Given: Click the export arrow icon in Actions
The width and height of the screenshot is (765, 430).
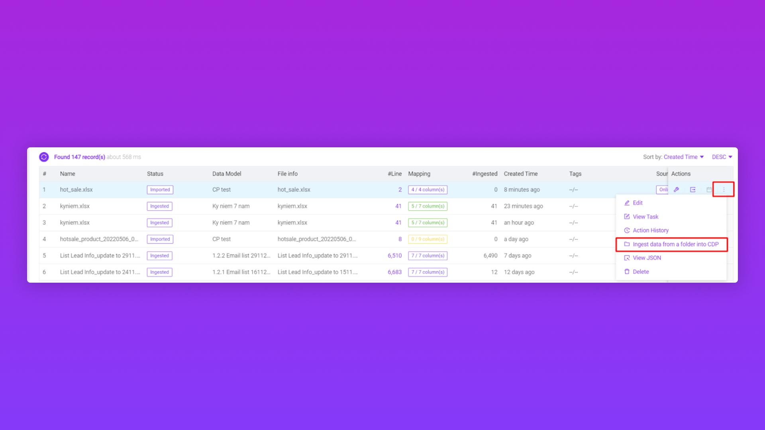Looking at the screenshot, I should pyautogui.click(x=693, y=190).
